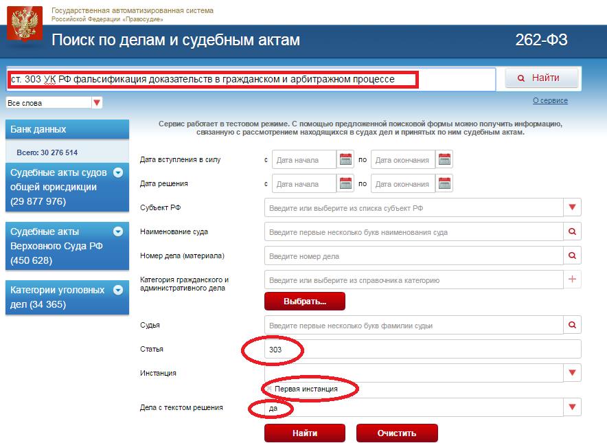Click the Субъект РФ input field
Image resolution: width=607 pixels, height=443 pixels.
[414, 207]
